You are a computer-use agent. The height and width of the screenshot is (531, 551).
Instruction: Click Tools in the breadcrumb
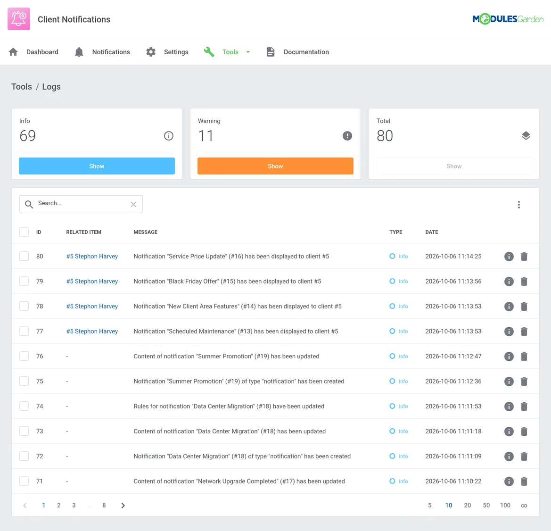click(21, 86)
